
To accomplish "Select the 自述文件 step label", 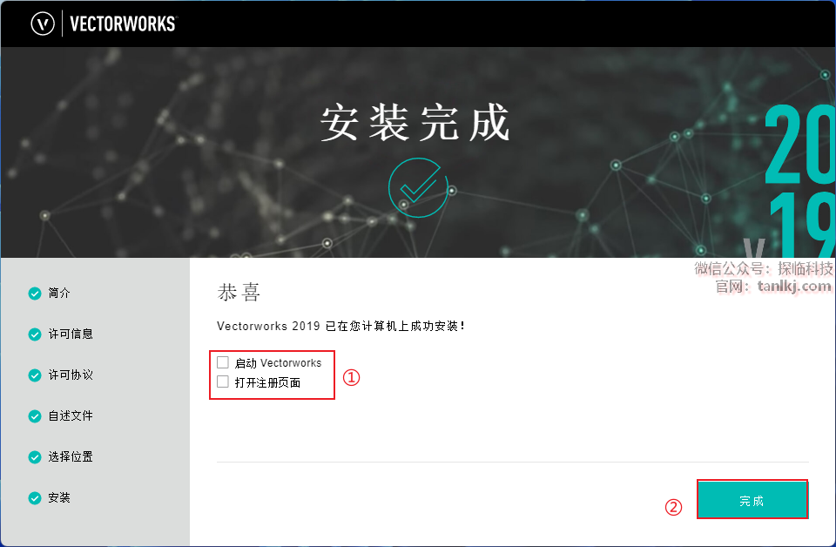I will pyautogui.click(x=71, y=415).
